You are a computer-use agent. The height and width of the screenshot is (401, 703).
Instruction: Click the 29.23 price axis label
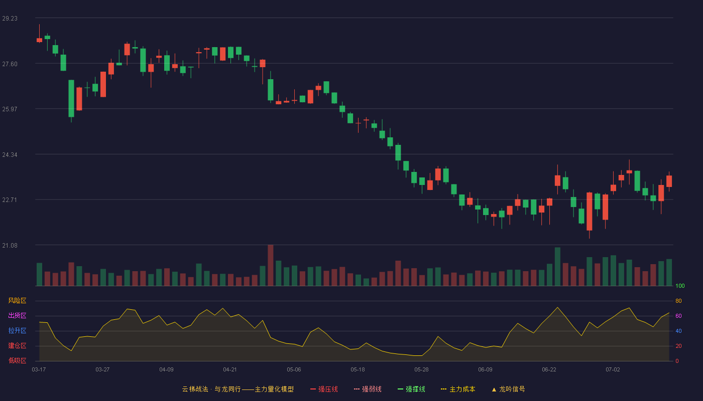tap(10, 19)
